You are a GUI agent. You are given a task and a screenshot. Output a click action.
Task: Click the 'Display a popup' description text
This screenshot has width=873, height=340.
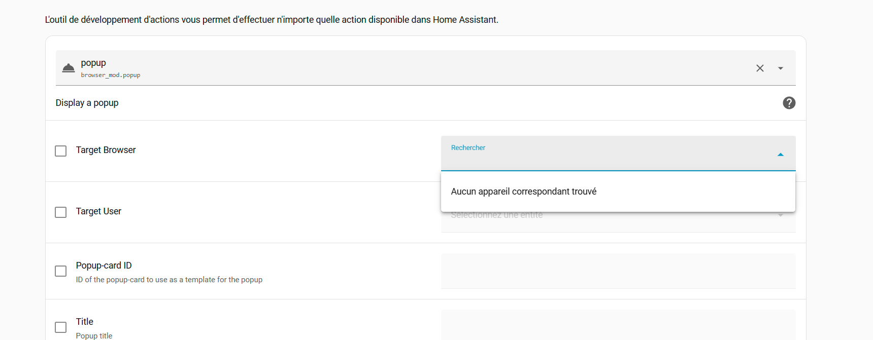click(x=87, y=103)
